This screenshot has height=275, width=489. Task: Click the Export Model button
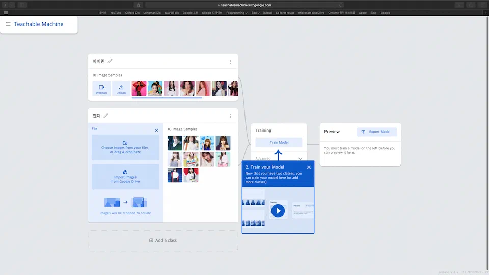click(376, 132)
